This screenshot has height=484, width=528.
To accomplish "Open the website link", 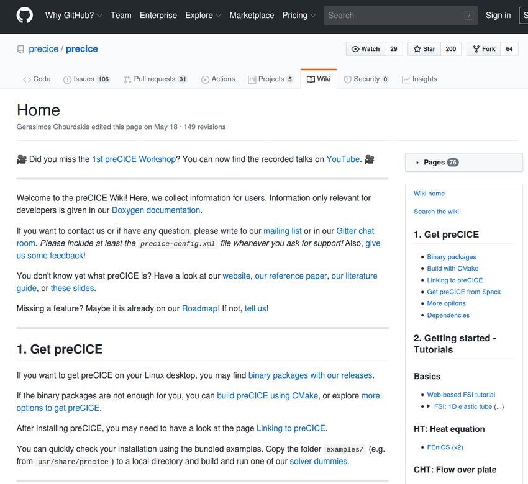I will [237, 276].
